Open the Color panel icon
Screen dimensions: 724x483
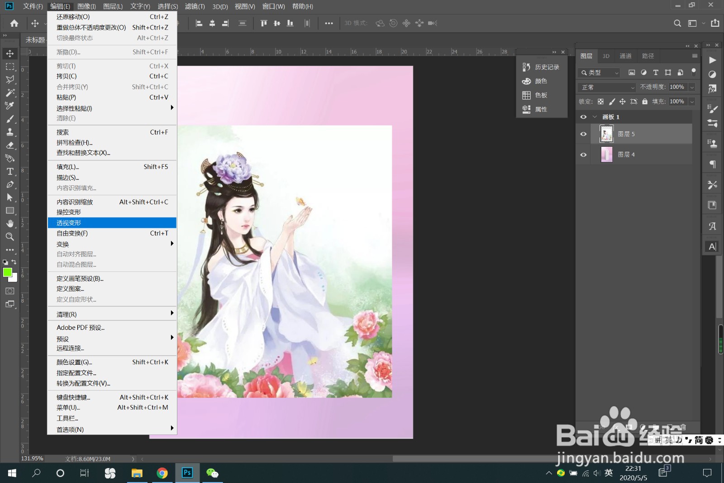pyautogui.click(x=526, y=81)
